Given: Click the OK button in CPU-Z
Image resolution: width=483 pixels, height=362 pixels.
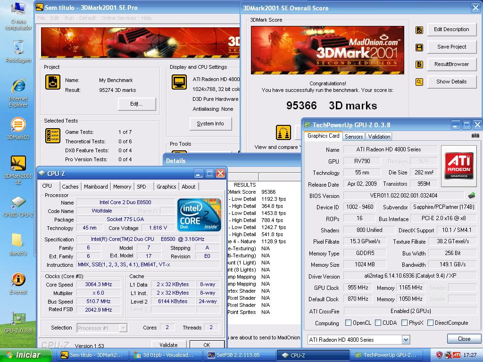Looking at the screenshot, I should [207, 345].
